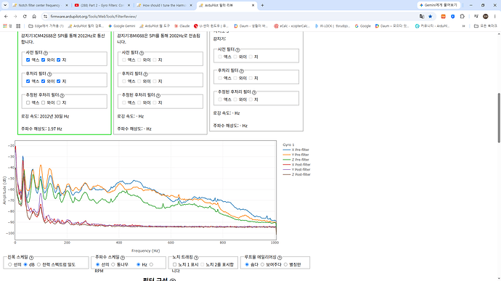501x281 pixels.
Task: Uncheck Gyro 1 pre-filter 엑스 checkbox
Action: point(28,60)
